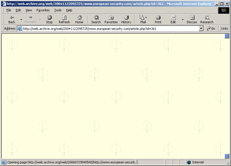Viewport: 231px width, 166px height.
Task: Click the Back navigation arrow icon
Action: click(x=12, y=18)
